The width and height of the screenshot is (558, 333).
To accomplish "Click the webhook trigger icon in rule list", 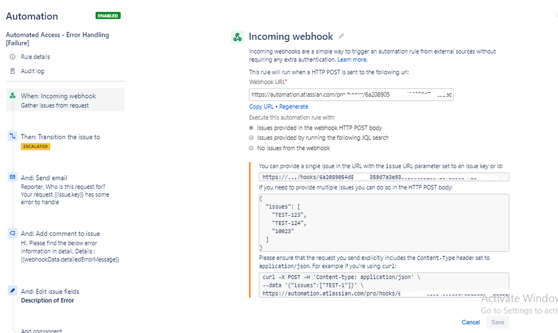I will (12, 96).
